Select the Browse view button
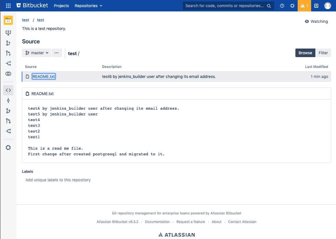The width and height of the screenshot is (336, 239). (305, 53)
